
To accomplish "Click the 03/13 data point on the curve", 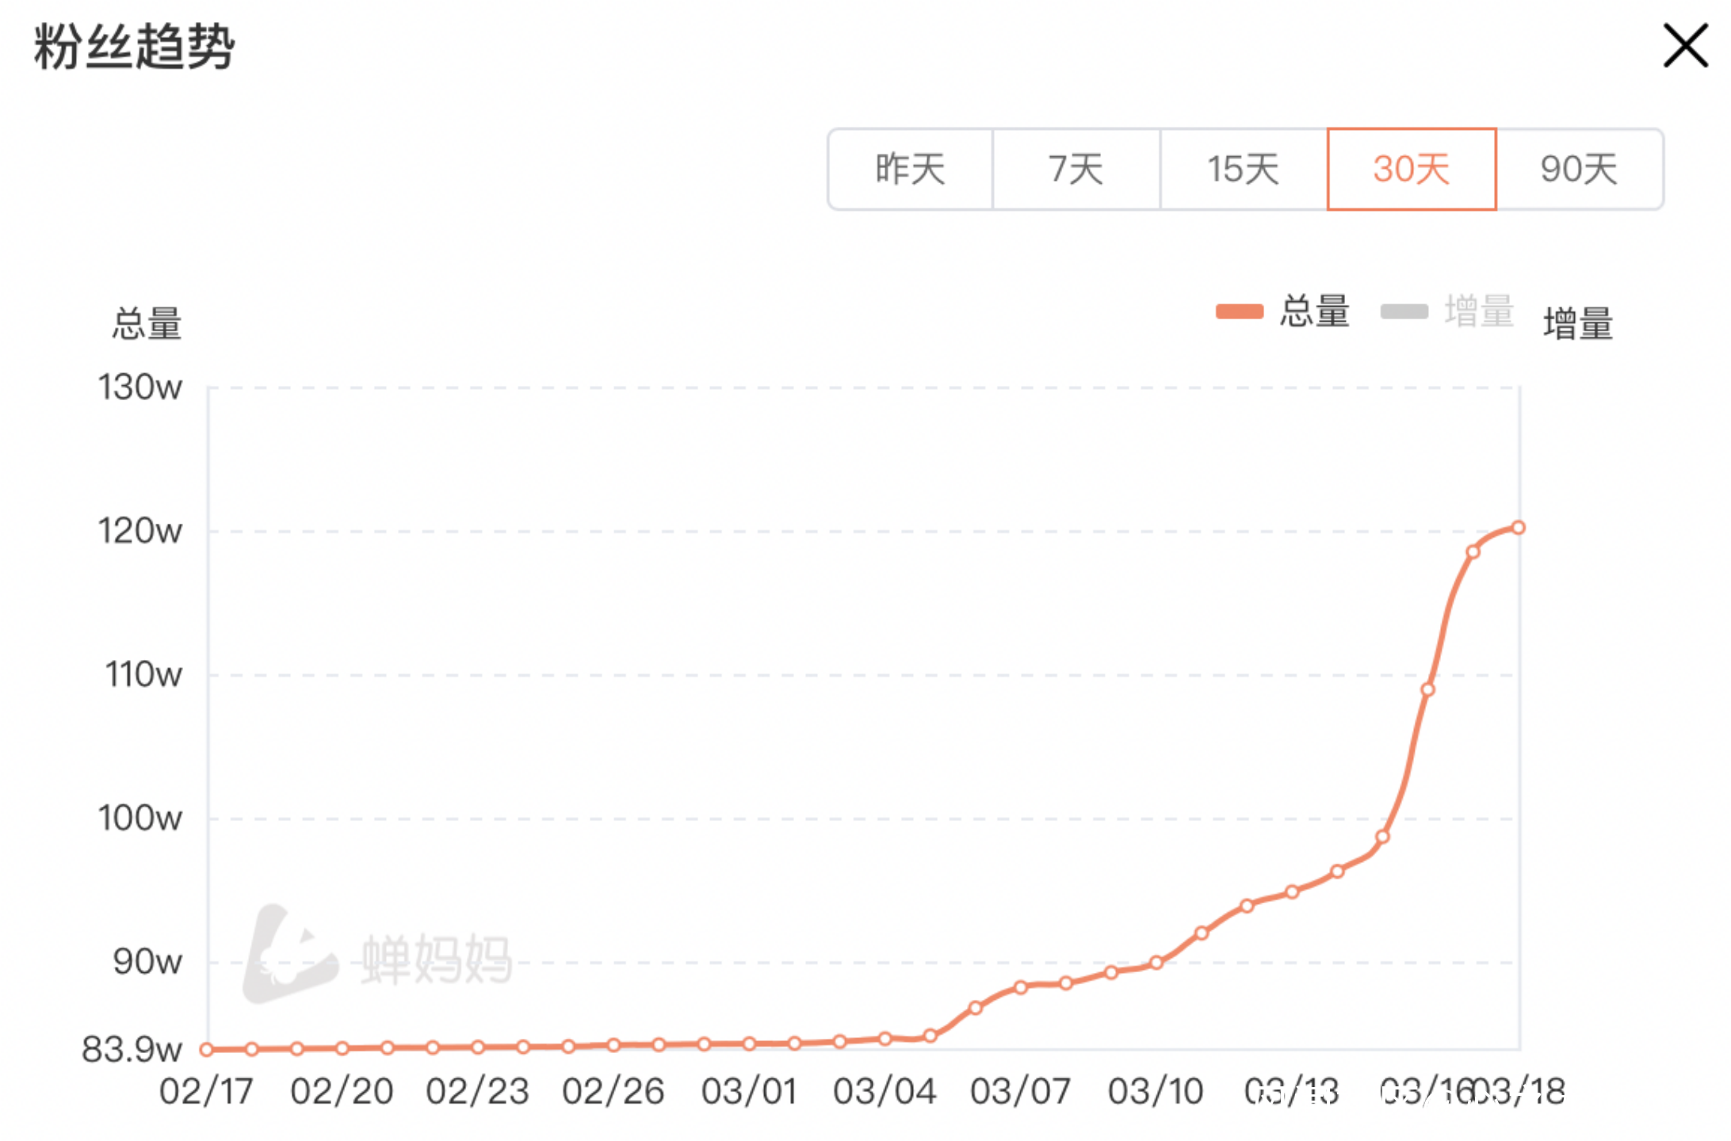I will coord(1292,892).
